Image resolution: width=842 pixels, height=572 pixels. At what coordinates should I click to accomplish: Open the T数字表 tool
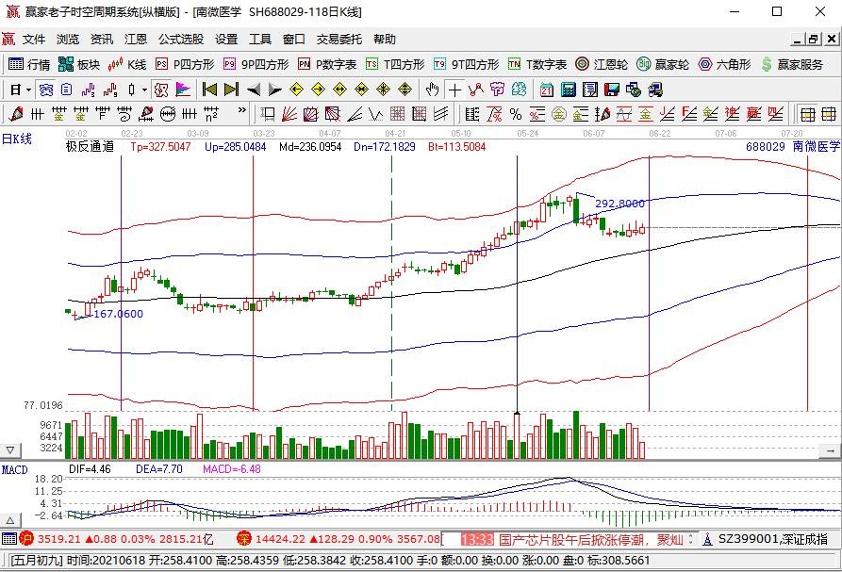coord(537,64)
